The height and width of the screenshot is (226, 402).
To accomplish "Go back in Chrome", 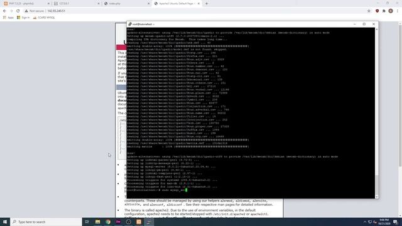I will (4, 11).
